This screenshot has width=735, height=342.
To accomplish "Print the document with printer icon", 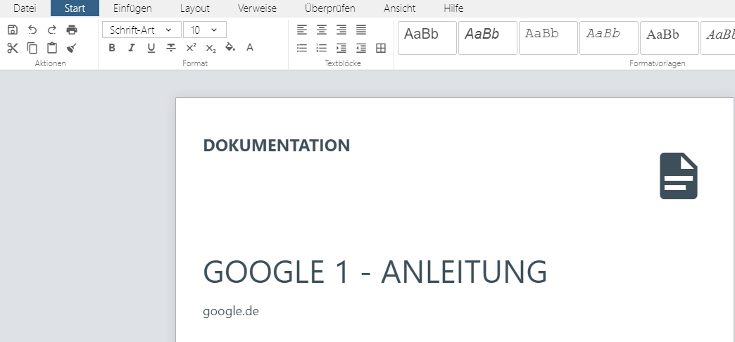I will pos(72,30).
